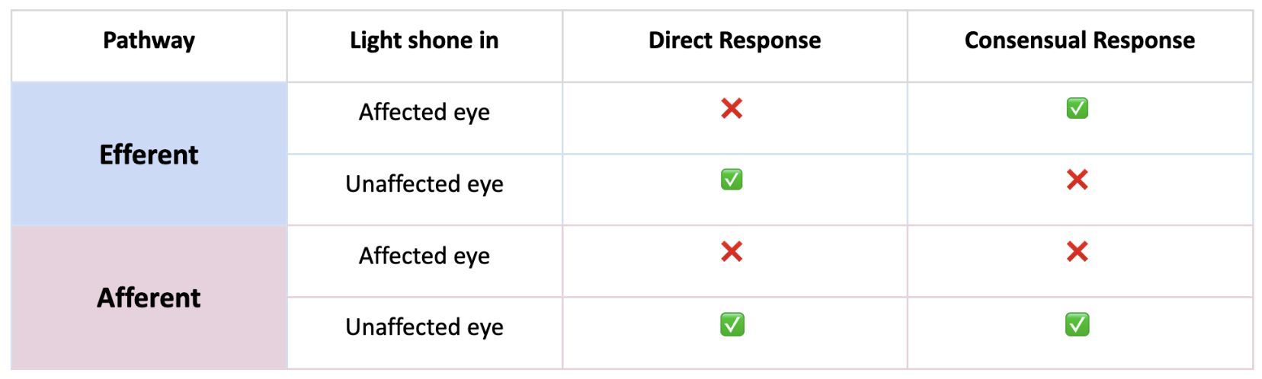Click the green check for afferent unaffected-eye direct response
This screenshot has width=1262, height=379.
(732, 325)
